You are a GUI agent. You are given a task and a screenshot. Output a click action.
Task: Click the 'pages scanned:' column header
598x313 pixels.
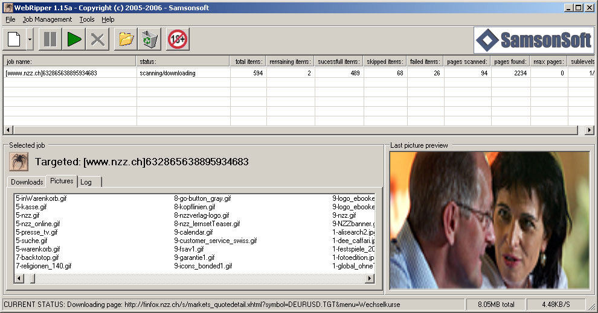coord(468,62)
